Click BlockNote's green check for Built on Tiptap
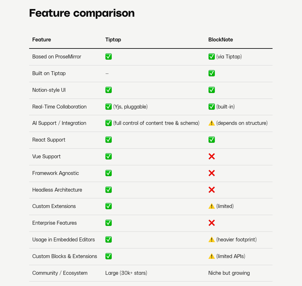This screenshot has width=302, height=286. 211,73
